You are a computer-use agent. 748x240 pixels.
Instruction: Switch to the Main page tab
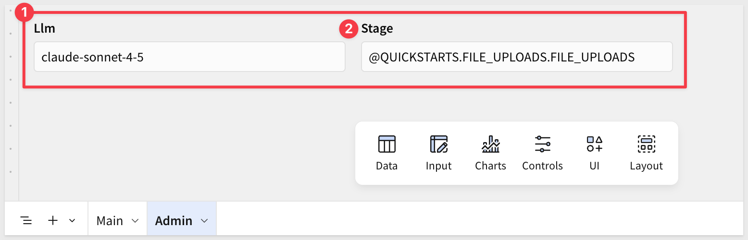coord(110,221)
